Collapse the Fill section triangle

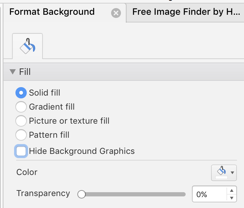[x=13, y=72]
